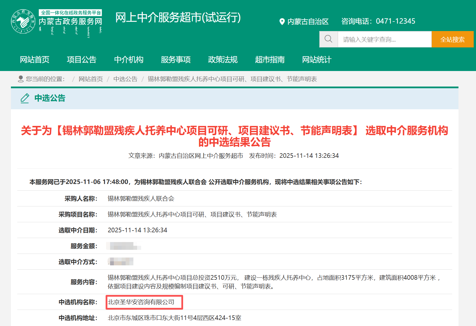This screenshot has width=476, height=326.
Task: Click the location pin icon beside 内蒙古自治区
Action: click(281, 21)
